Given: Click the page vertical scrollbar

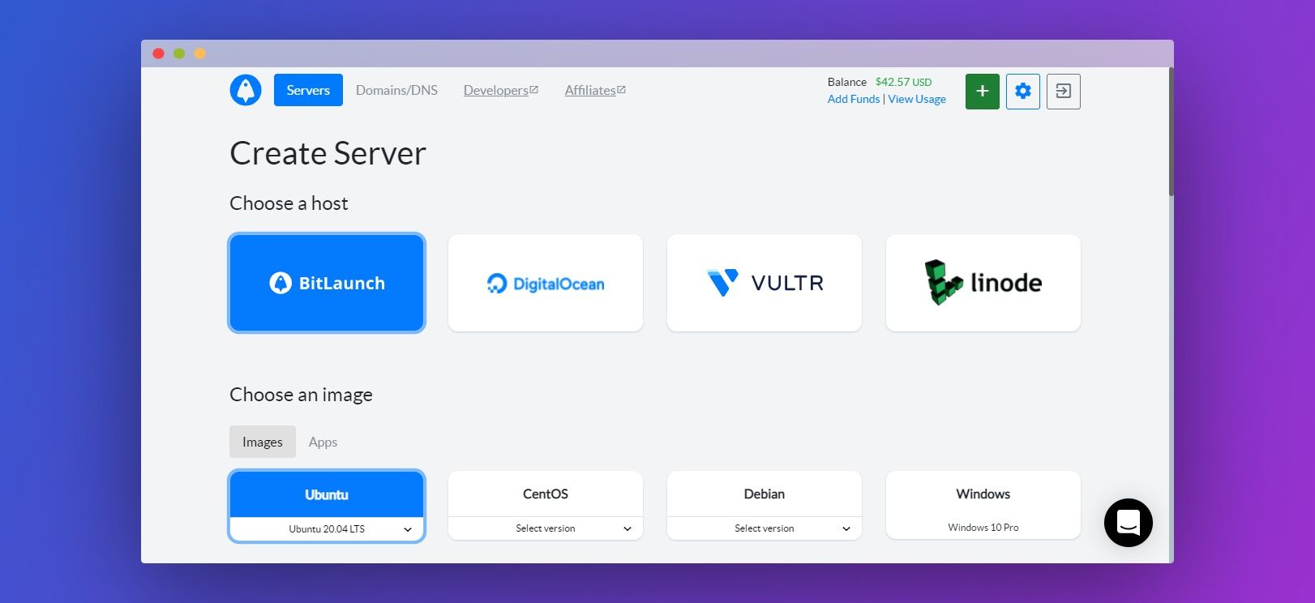Looking at the screenshot, I should coord(1171,131).
